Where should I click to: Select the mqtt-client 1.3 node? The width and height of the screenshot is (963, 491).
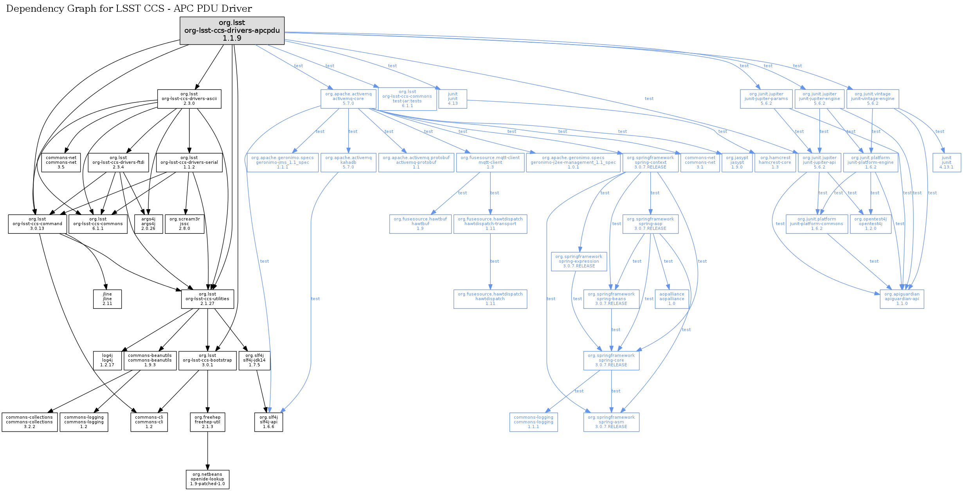pyautogui.click(x=490, y=163)
